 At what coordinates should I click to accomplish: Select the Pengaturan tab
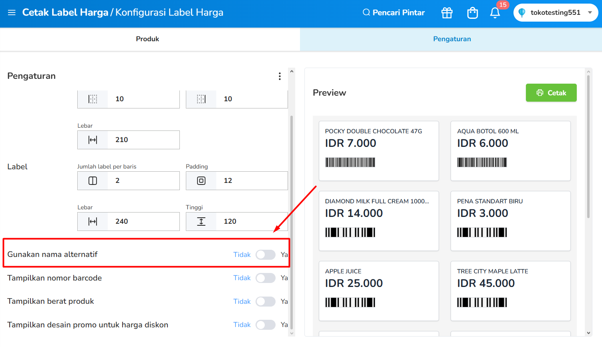click(451, 39)
